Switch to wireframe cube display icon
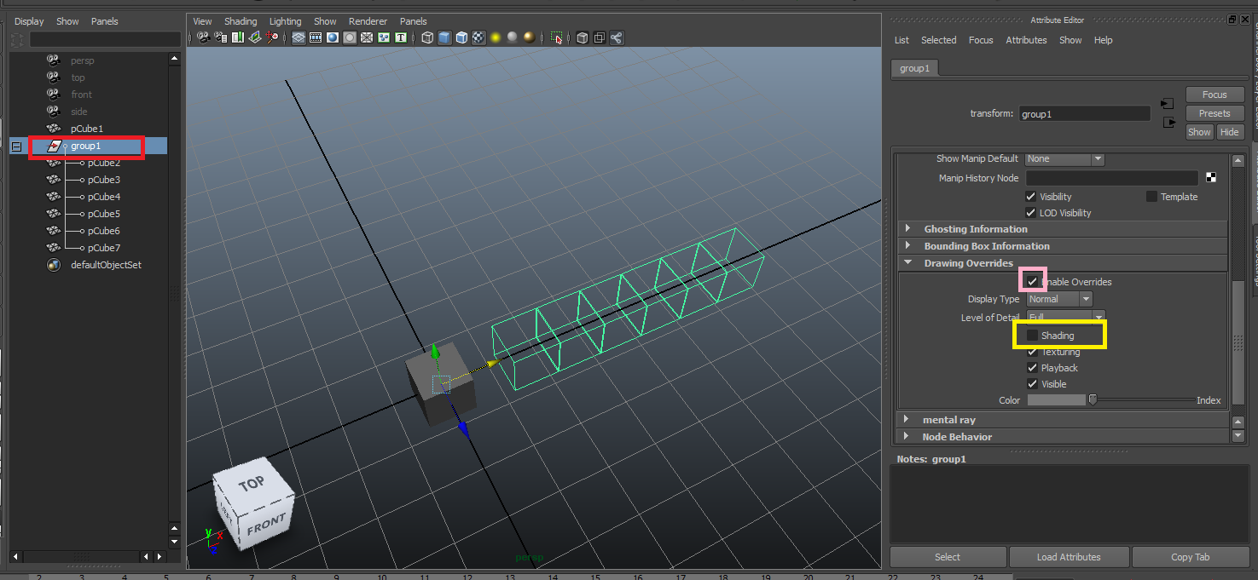This screenshot has width=1258, height=580. pyautogui.click(x=427, y=37)
